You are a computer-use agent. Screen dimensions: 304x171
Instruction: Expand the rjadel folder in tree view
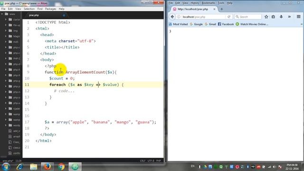coord(6,109)
